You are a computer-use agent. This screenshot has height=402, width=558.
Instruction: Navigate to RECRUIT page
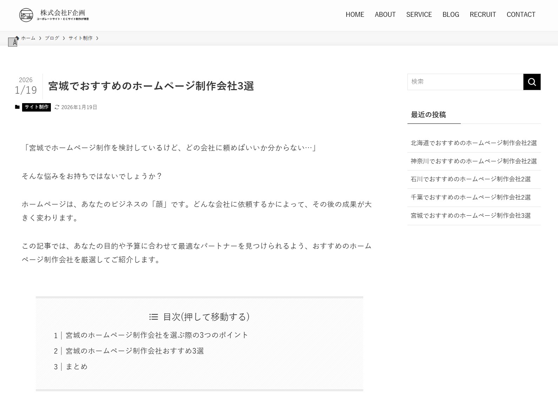pos(483,14)
